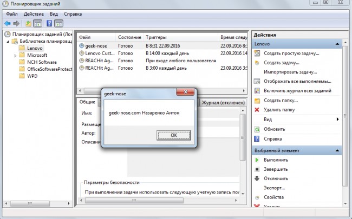Click the Обновить refresh icon
Image resolution: width=352 pixels, height=219 pixels.
[257, 129]
